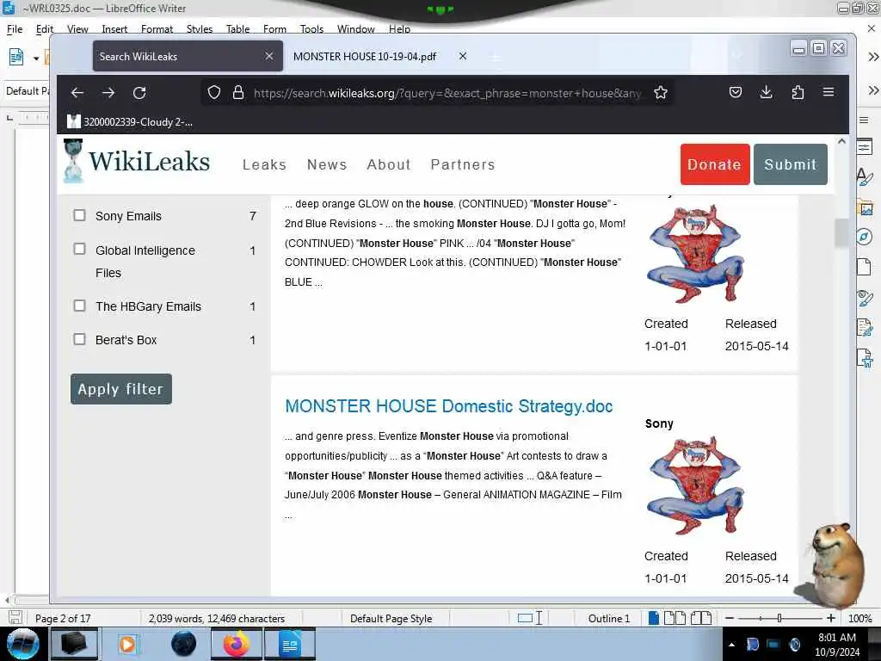Open Firefox from the taskbar

pos(236,644)
